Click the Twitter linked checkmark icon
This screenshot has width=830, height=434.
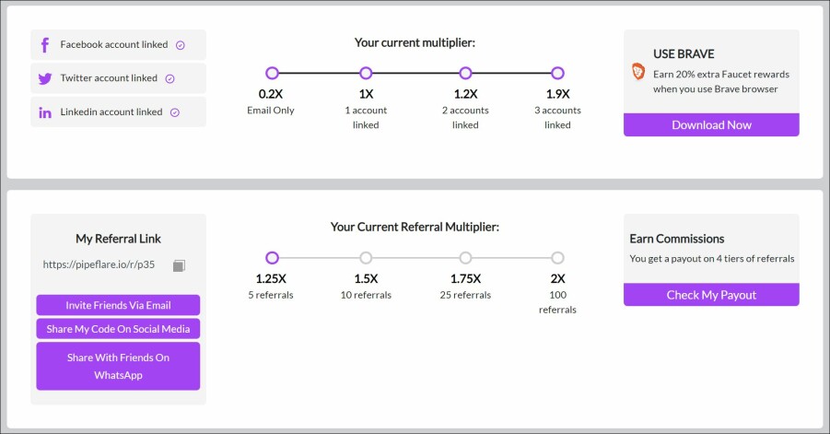[x=170, y=79]
